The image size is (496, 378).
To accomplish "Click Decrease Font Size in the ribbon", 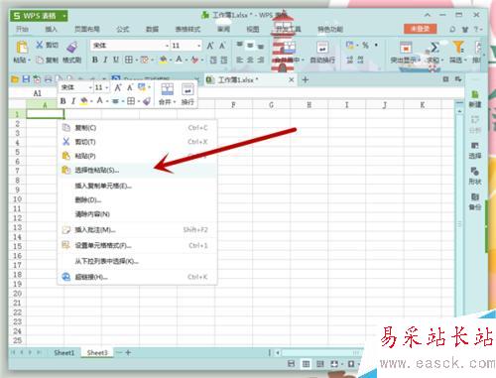I will point(222,46).
